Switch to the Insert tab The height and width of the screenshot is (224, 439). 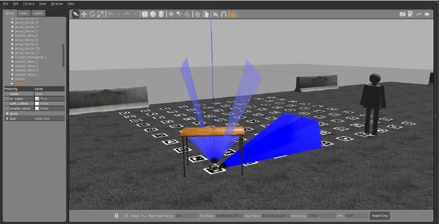24,13
